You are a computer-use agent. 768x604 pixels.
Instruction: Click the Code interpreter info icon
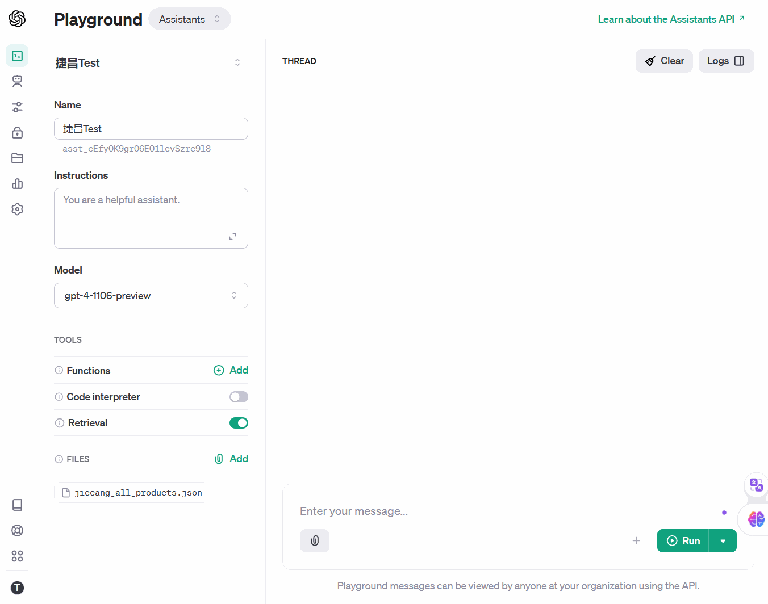(59, 397)
